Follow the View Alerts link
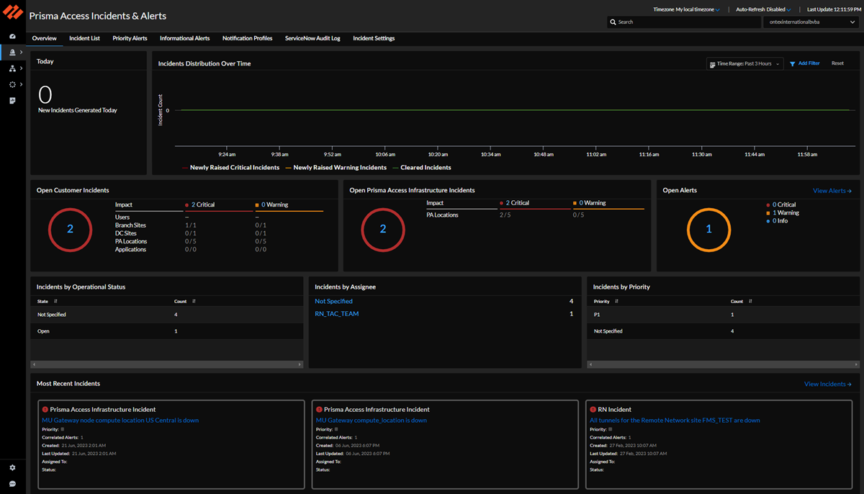This screenshot has height=494, width=864. pyautogui.click(x=832, y=191)
